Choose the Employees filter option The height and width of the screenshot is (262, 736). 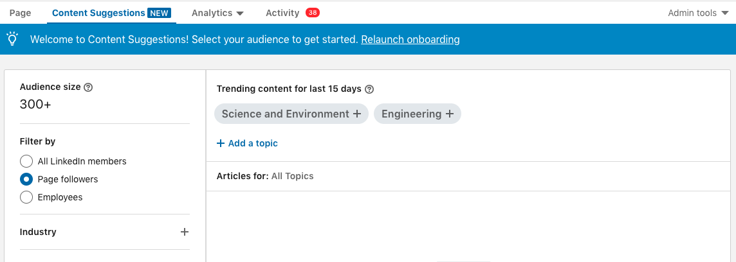point(26,197)
